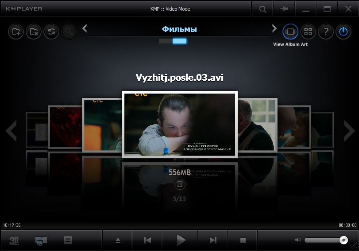The height and width of the screenshot is (251, 359).
Task: Open Vyzhitj.posle.03.avi center thumbnail
Action: [180, 124]
